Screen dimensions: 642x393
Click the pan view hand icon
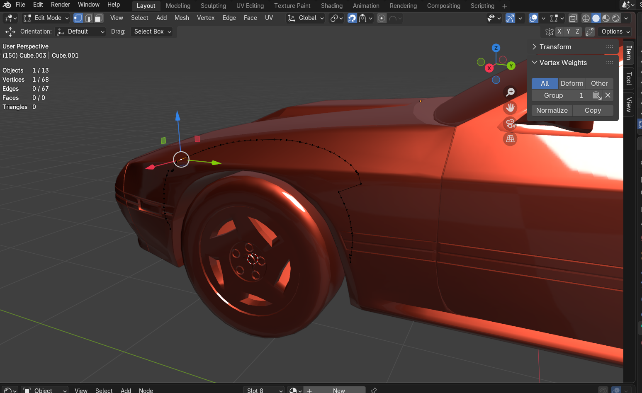[x=510, y=108]
